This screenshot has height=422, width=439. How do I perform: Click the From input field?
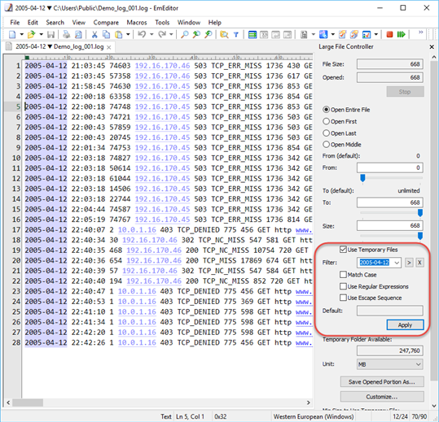tap(389, 167)
